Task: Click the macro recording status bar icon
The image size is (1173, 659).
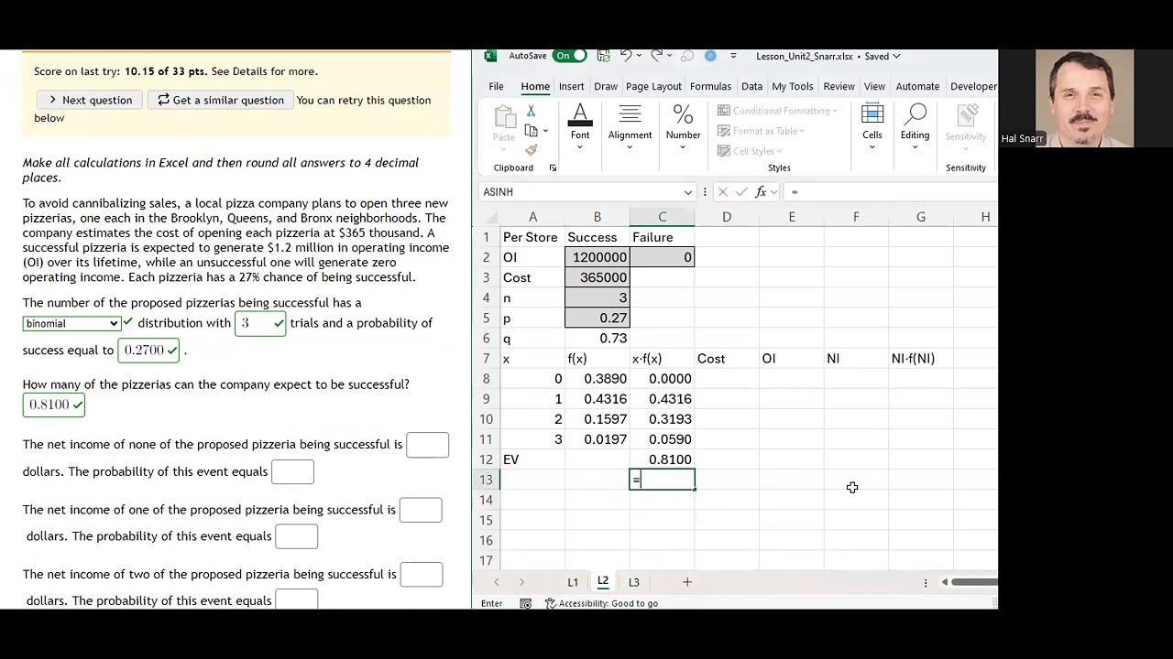Action: tap(525, 603)
